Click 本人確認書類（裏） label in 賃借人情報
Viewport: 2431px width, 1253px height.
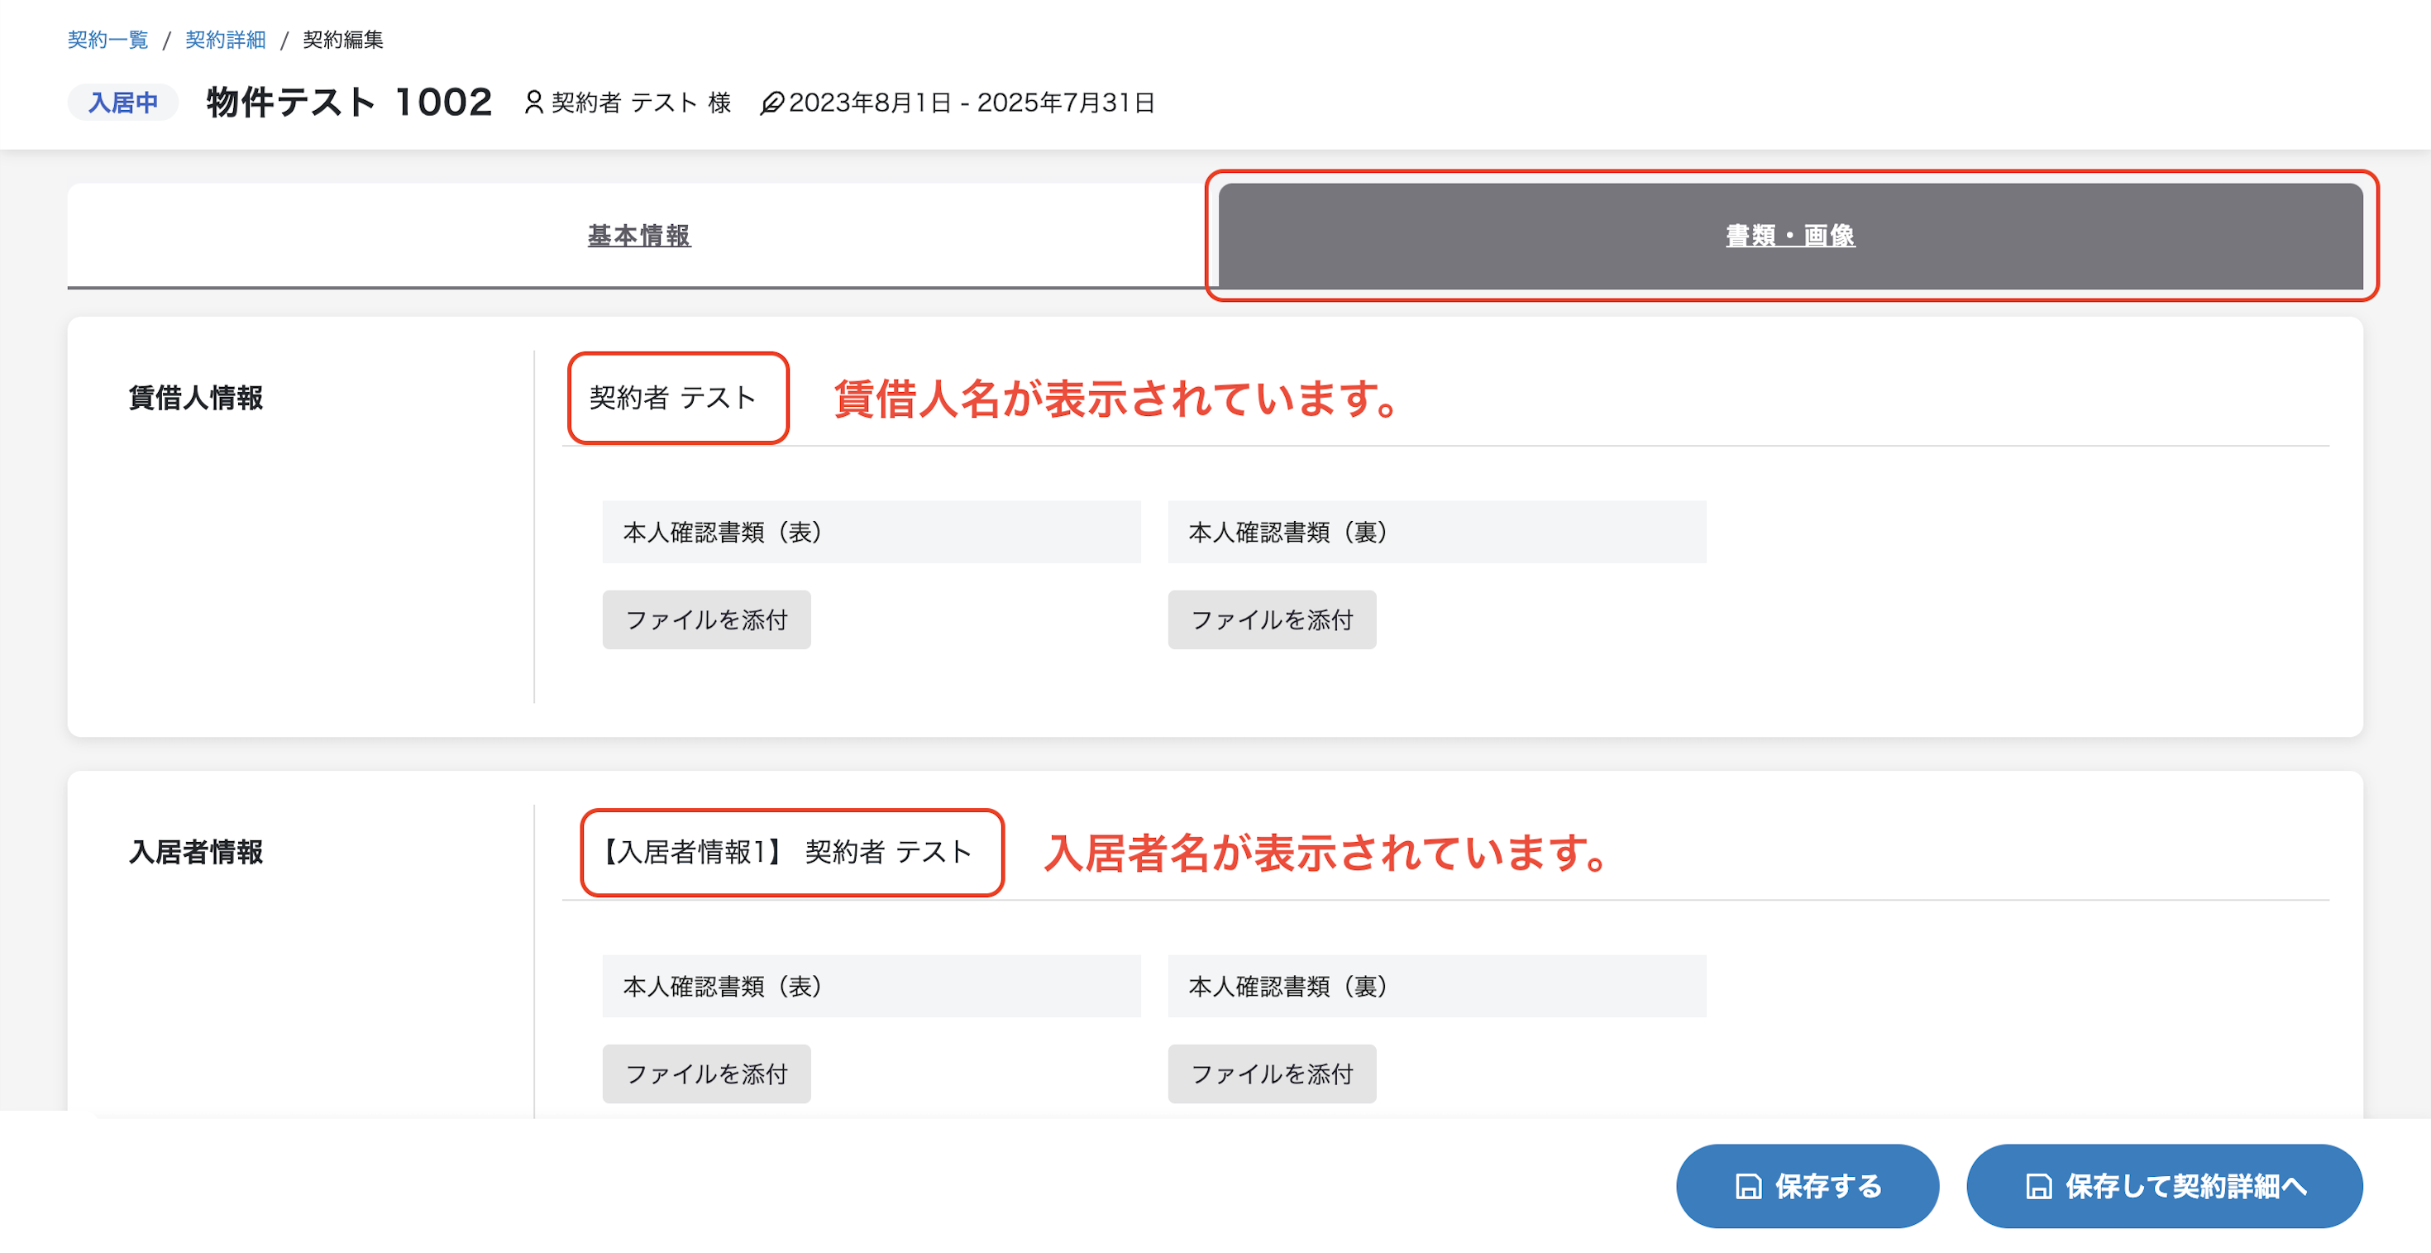pos(1436,532)
